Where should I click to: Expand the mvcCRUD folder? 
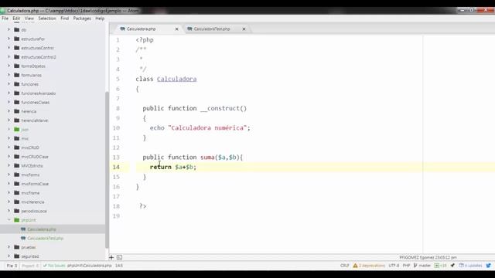tap(9, 147)
